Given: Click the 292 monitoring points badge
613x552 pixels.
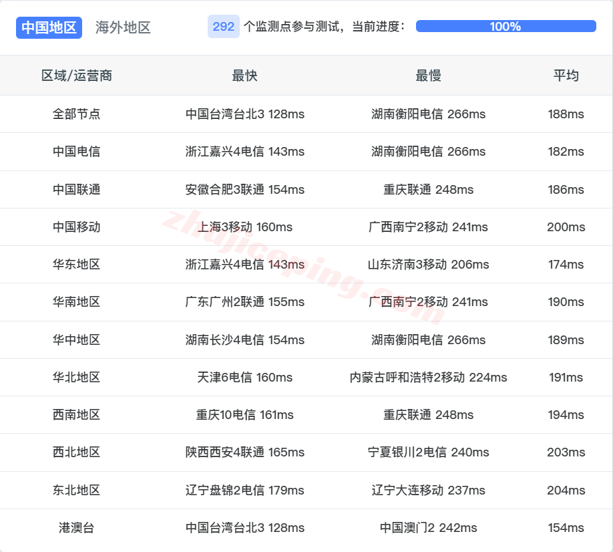Looking at the screenshot, I should tap(223, 27).
